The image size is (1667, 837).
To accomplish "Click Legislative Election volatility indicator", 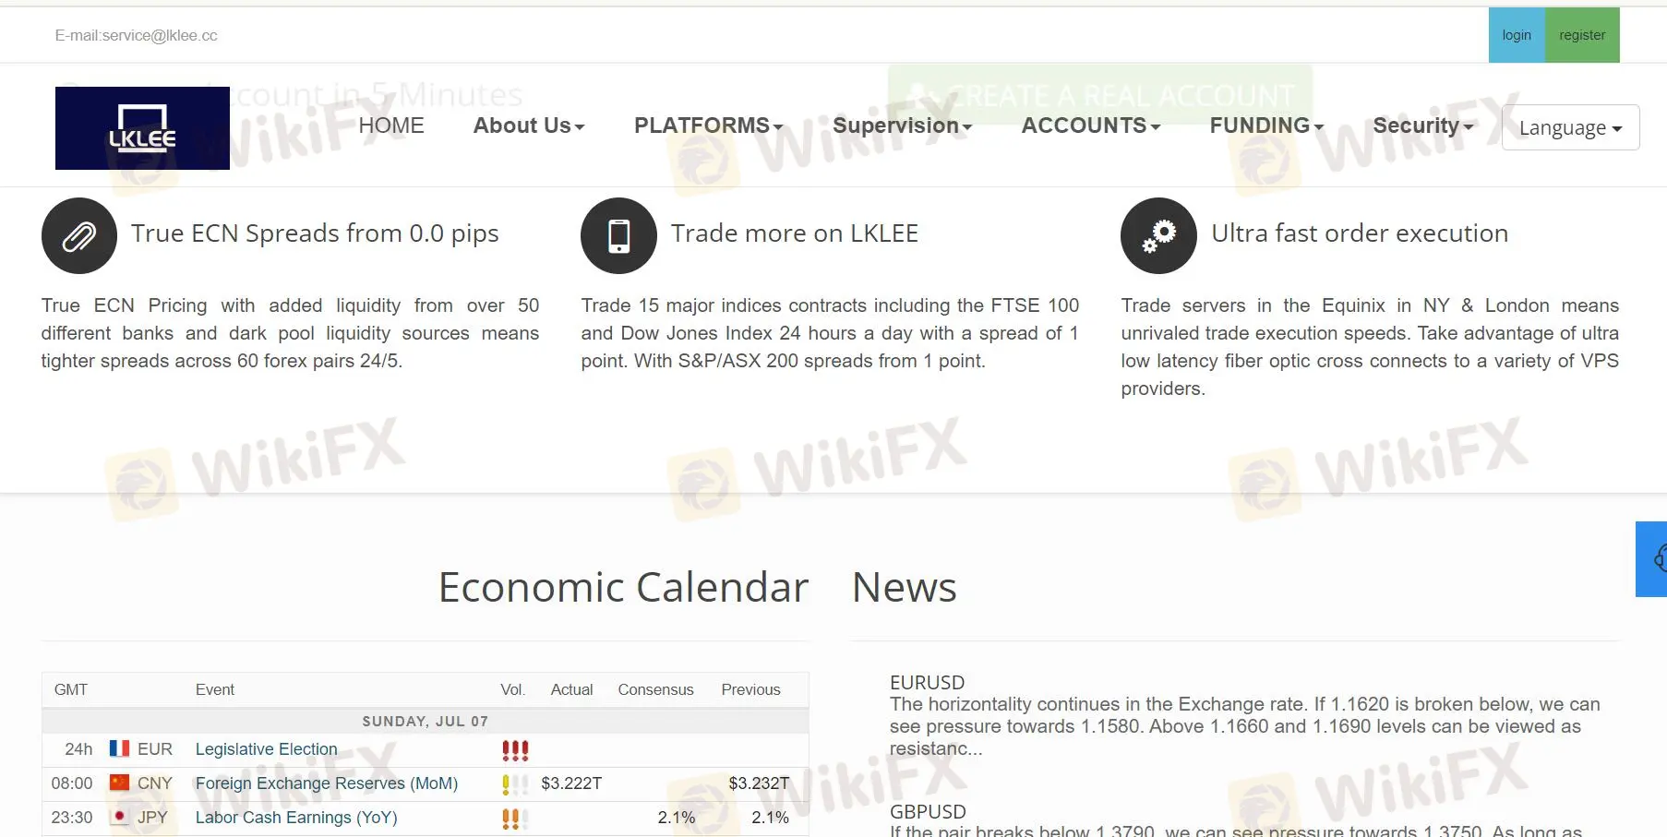I will (x=515, y=750).
